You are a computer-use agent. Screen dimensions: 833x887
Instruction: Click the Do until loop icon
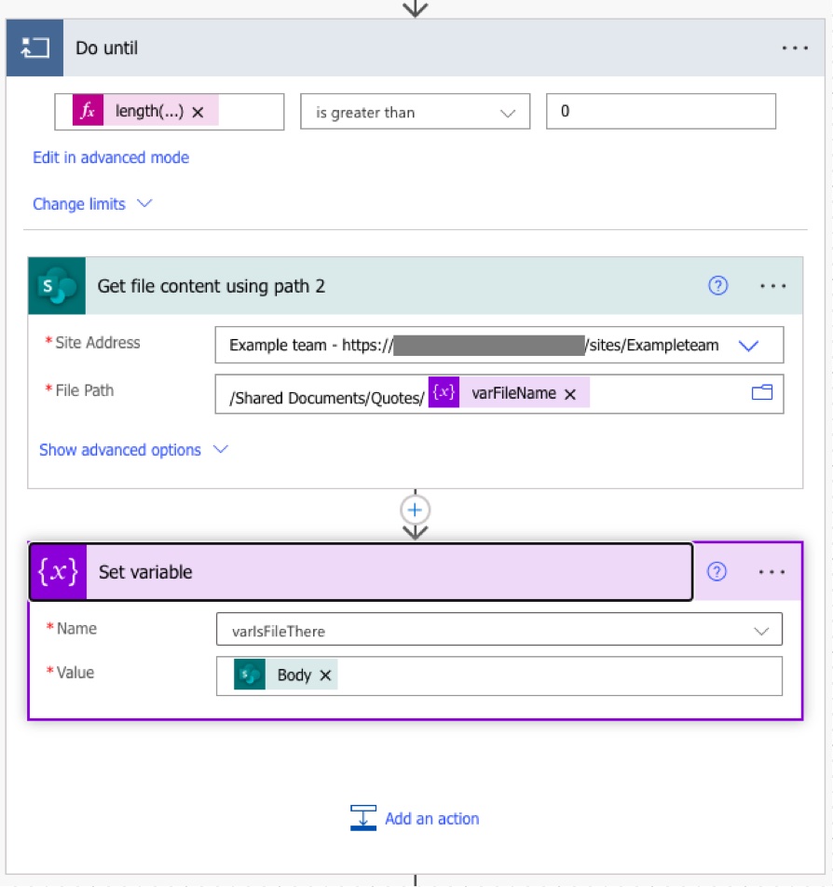tap(34, 48)
